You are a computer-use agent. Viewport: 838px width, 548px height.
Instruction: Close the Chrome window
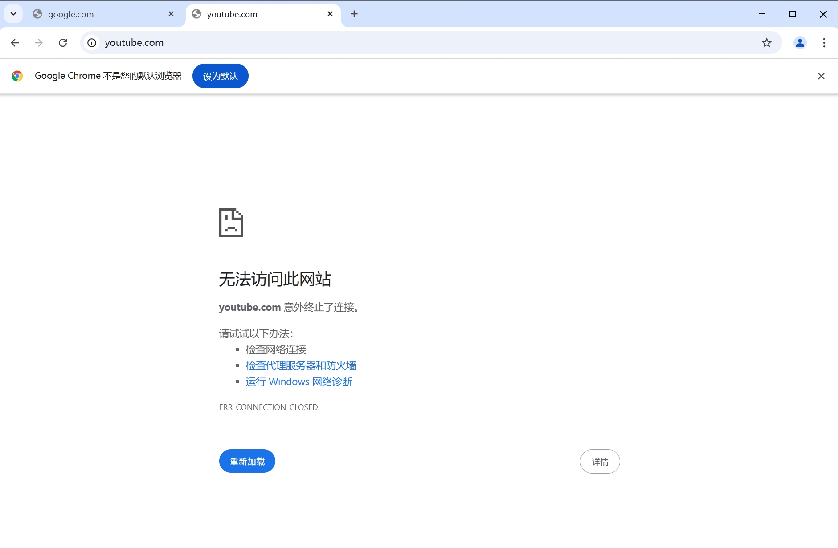pos(823,14)
